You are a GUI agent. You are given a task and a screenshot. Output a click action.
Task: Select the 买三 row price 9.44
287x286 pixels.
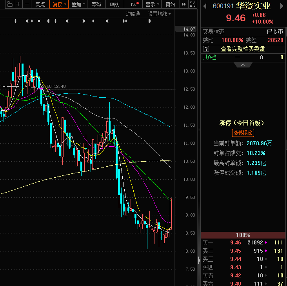[236, 259]
